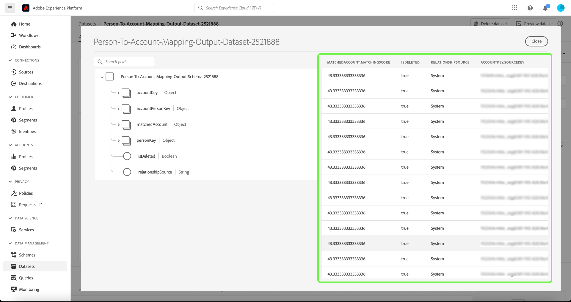Viewport: 571px width, 302px height.
Task: Open the help question mark icon
Action: point(530,8)
